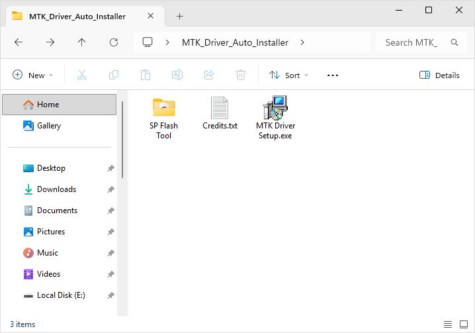Click the Cut scissors icon
475x333 pixels.
(x=82, y=75)
